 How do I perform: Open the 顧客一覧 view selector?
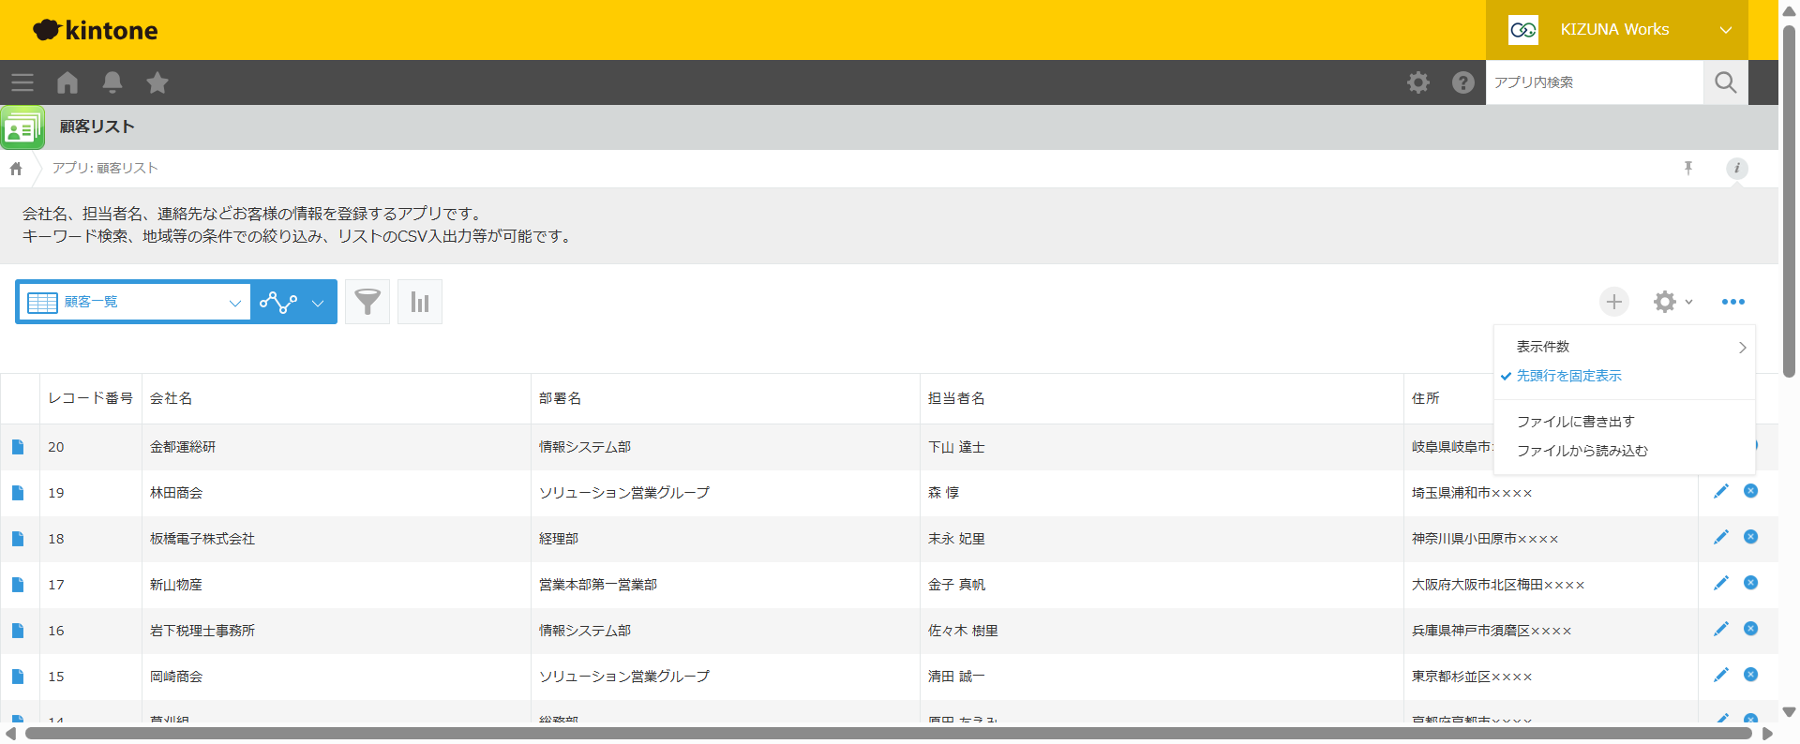pyautogui.click(x=134, y=302)
